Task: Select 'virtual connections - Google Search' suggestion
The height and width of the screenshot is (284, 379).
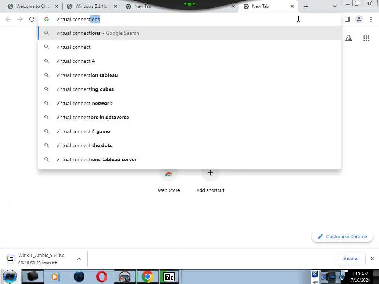Action: point(189,33)
